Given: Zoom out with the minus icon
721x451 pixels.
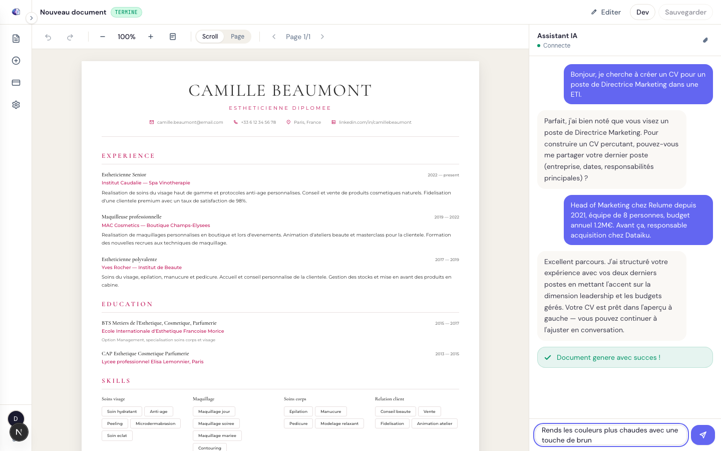Looking at the screenshot, I should (x=103, y=37).
